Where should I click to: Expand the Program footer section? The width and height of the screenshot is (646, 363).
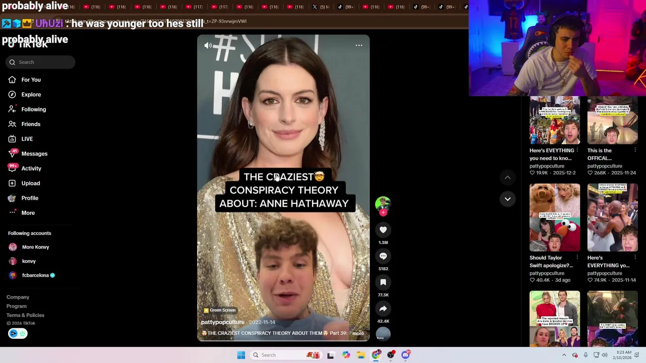16,306
